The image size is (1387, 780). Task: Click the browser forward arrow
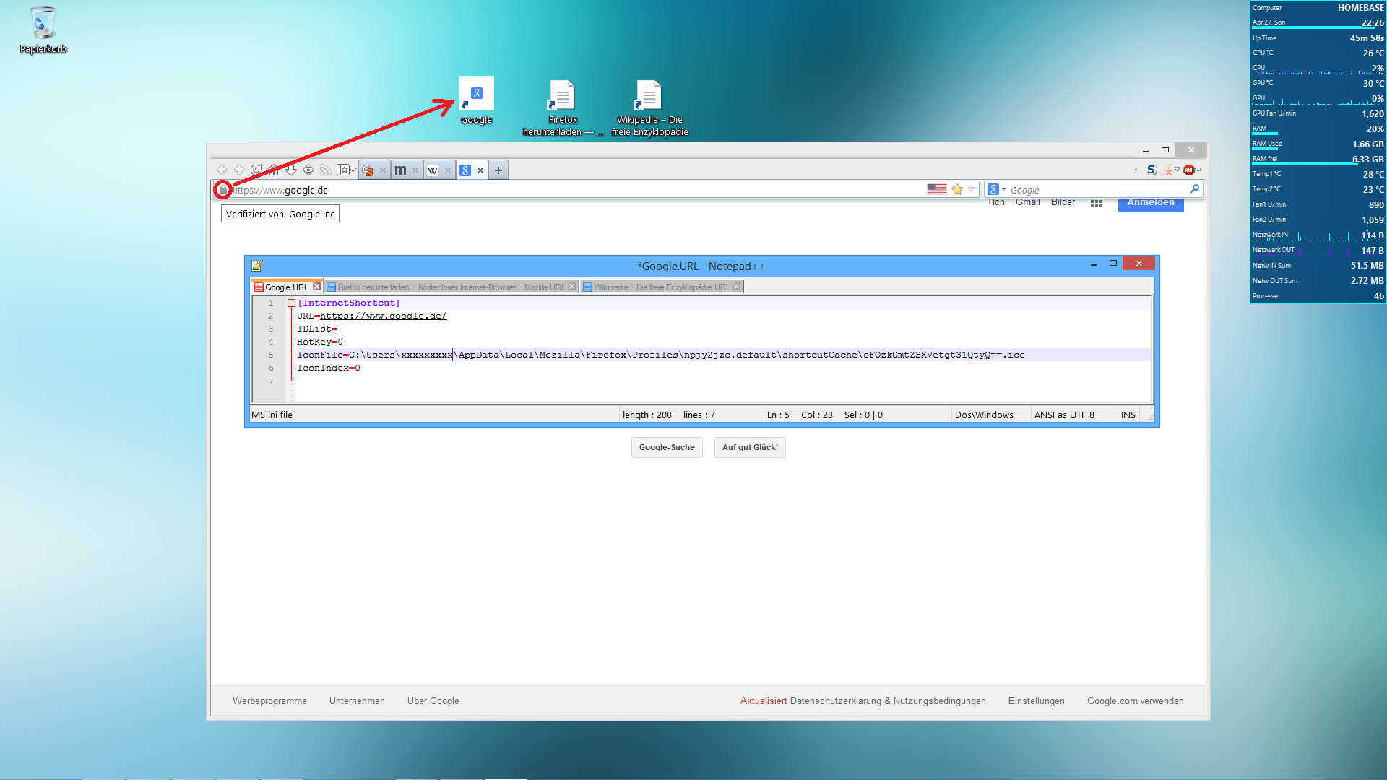point(239,170)
